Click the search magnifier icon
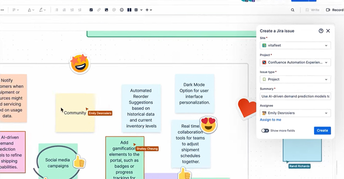The width and height of the screenshot is (344, 179). click(x=293, y=10)
